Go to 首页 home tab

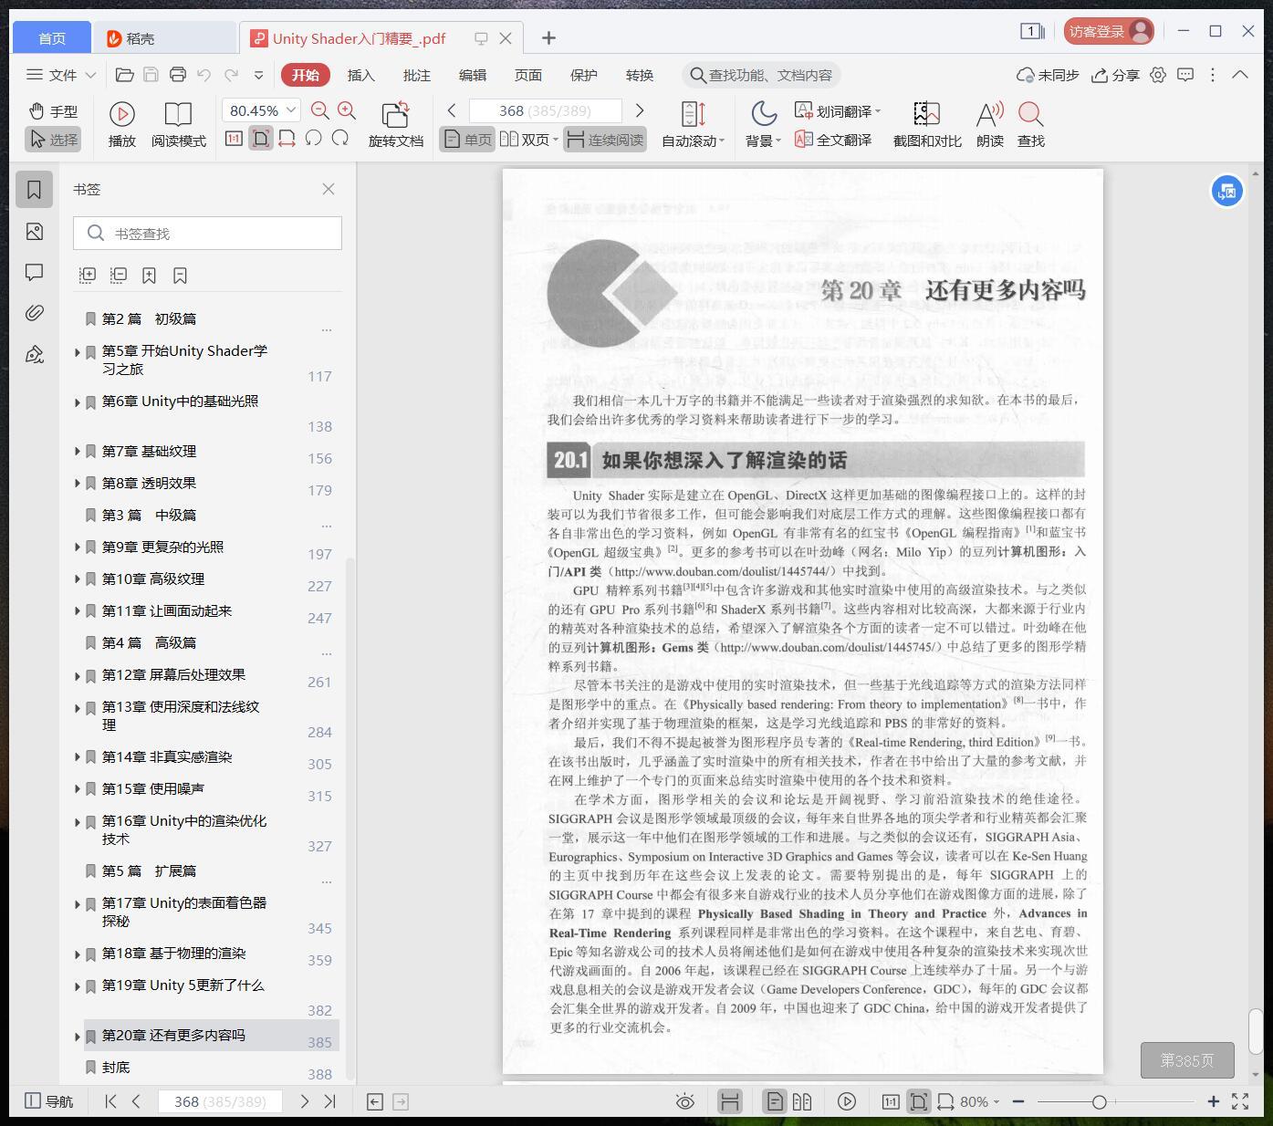tap(51, 37)
